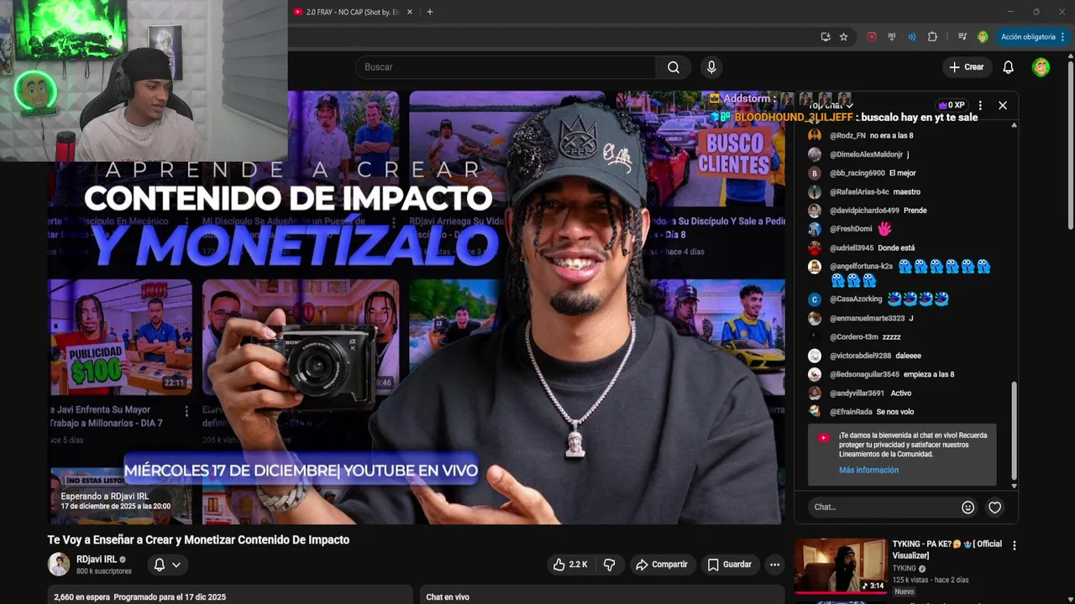Open the red extension icon in toolbar
Image resolution: width=1075 pixels, height=604 pixels.
(872, 37)
